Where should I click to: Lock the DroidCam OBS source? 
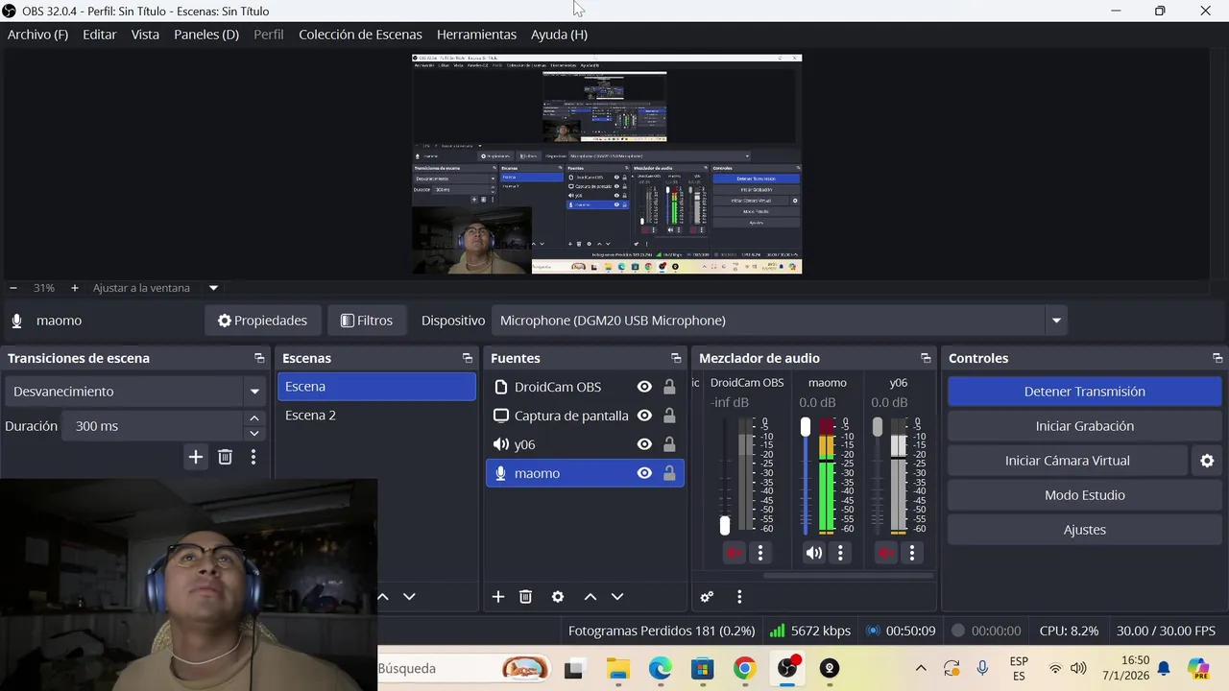(x=669, y=387)
